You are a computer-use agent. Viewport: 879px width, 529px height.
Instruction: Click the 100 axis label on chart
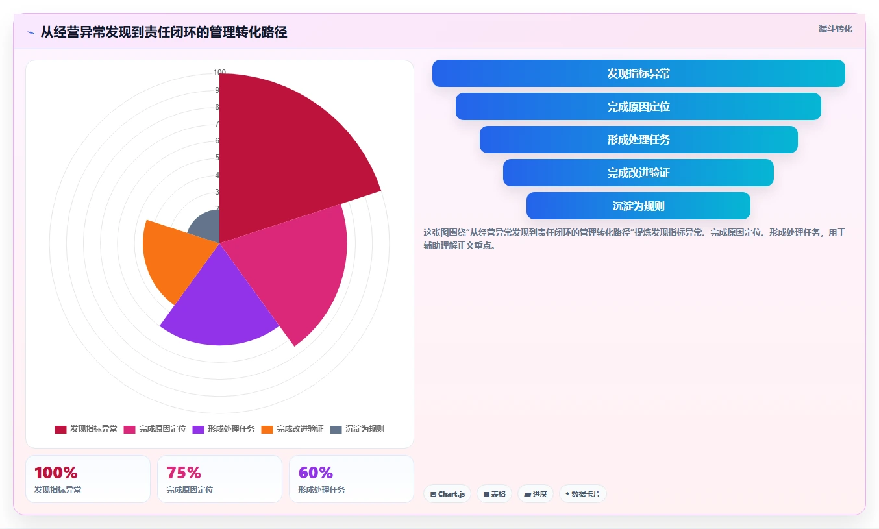(x=219, y=73)
